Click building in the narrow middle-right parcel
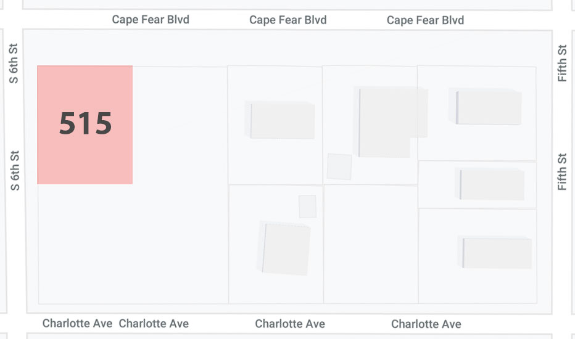The width and height of the screenshot is (575, 339). [x=490, y=184]
